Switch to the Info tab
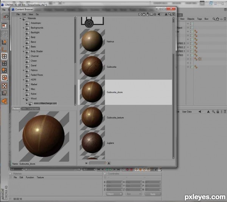The height and width of the screenshot is (202, 227). coord(24,109)
